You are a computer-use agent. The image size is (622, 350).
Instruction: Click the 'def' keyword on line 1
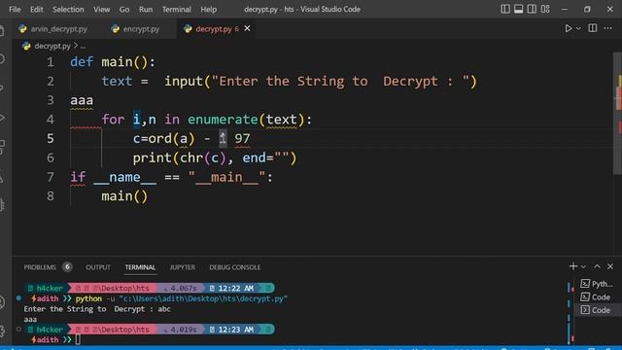point(82,62)
